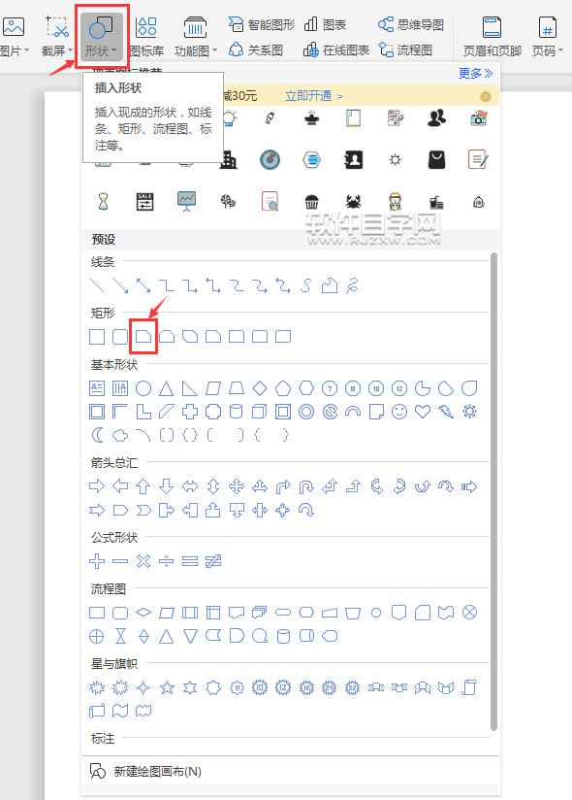Expand the 功能图 dropdown arrow
Viewport: 572px width, 800px height.
coord(215,50)
